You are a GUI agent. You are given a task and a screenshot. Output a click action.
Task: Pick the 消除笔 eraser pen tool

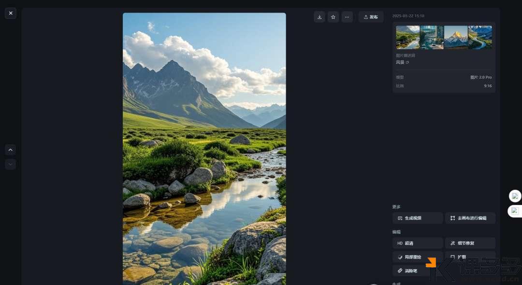click(411, 271)
